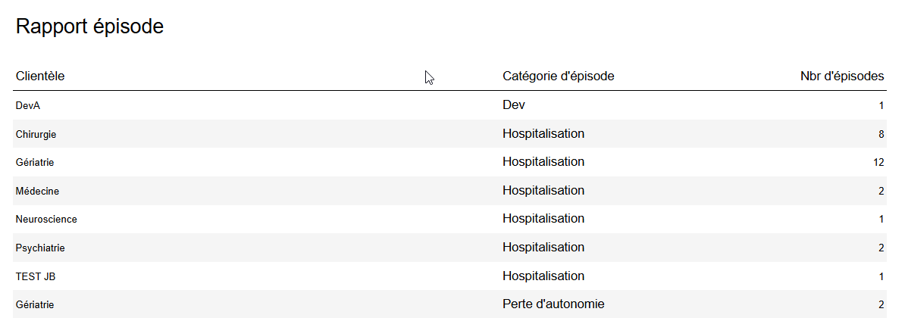Select the DevA clientèle cell

tap(28, 106)
